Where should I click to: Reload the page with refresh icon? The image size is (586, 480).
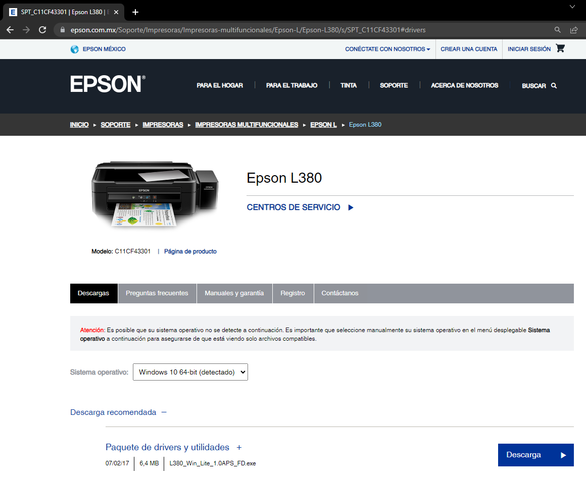(x=42, y=30)
